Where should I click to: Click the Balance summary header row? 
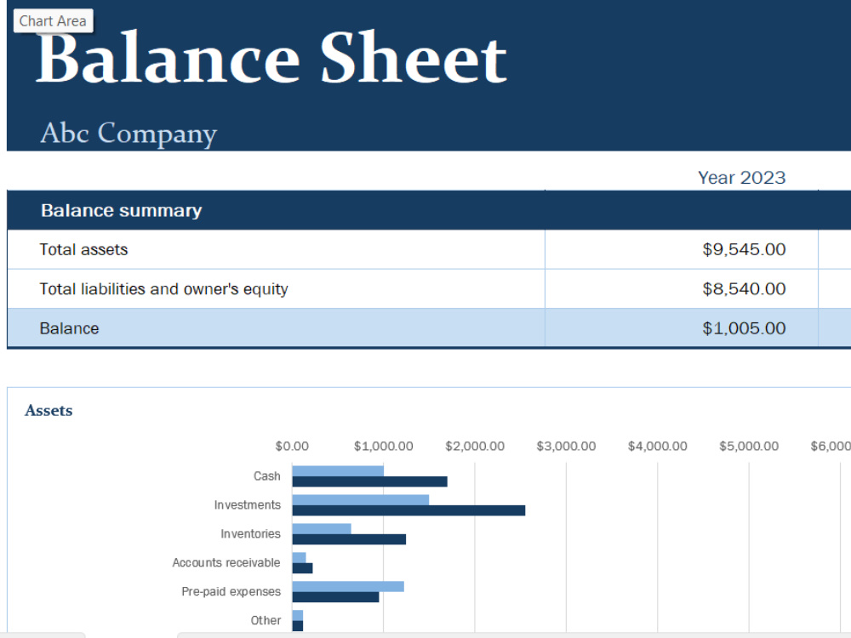[x=429, y=210]
